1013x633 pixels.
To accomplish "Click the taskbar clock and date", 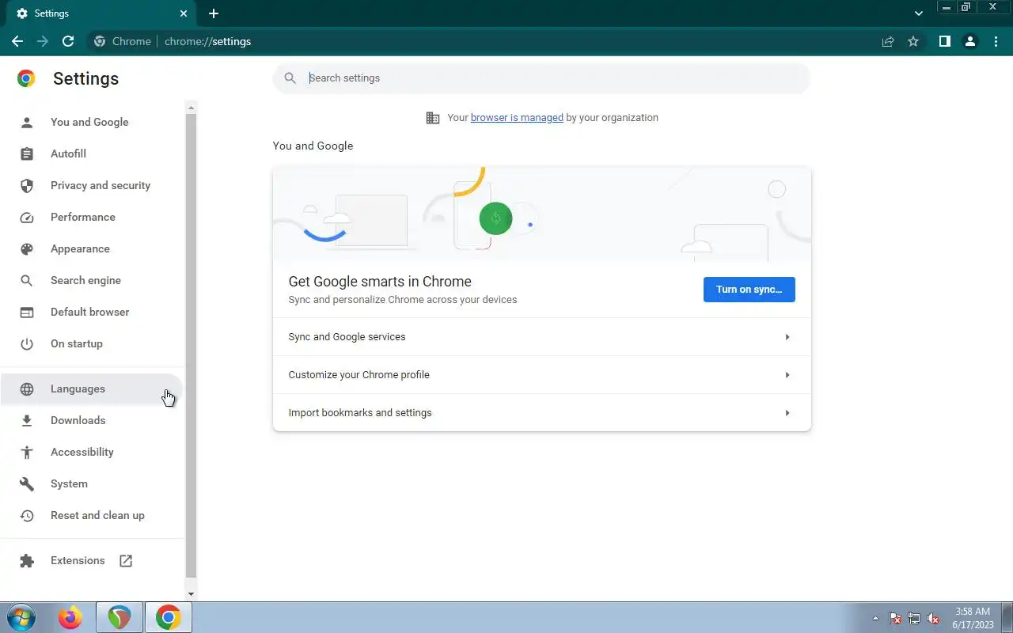I will click(973, 618).
